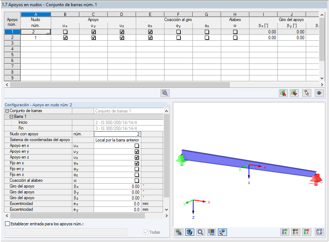Screen dimensions: 329x242
Task: Set view in -Y direction
Action: [296, 232]
